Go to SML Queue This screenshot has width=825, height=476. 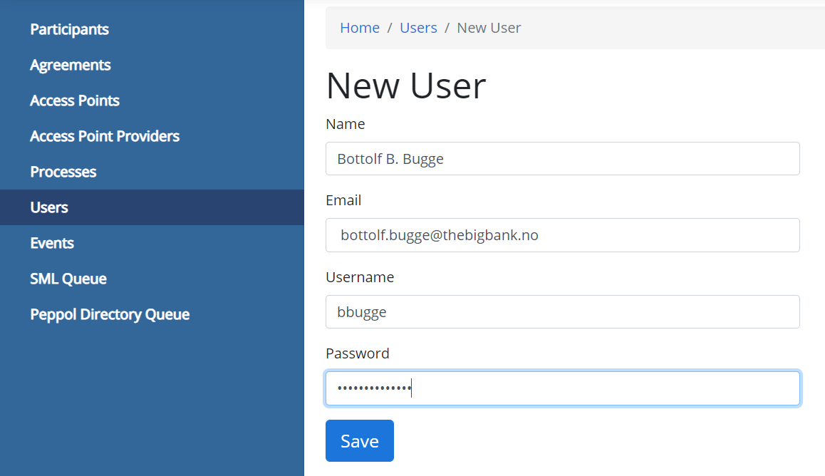tap(68, 279)
